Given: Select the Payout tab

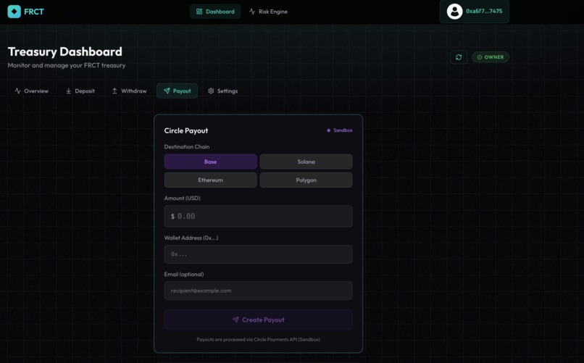Looking at the screenshot, I should (x=177, y=91).
